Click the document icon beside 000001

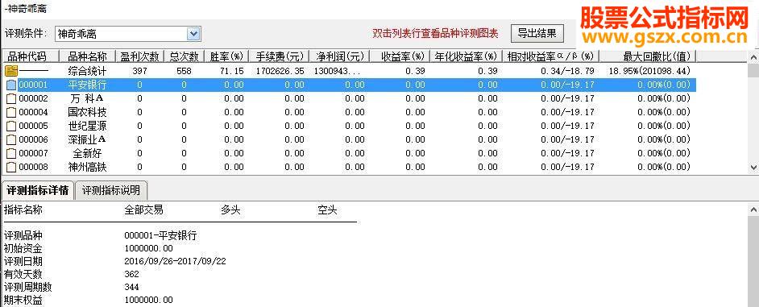click(11, 85)
